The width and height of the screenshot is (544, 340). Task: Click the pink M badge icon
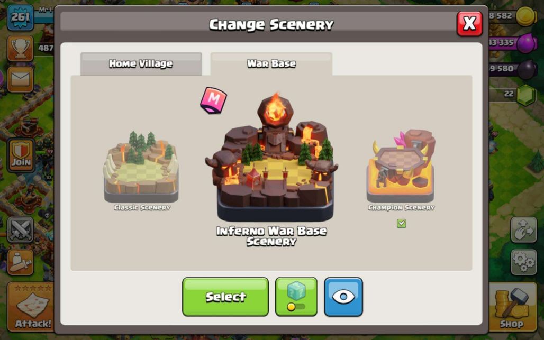[213, 100]
